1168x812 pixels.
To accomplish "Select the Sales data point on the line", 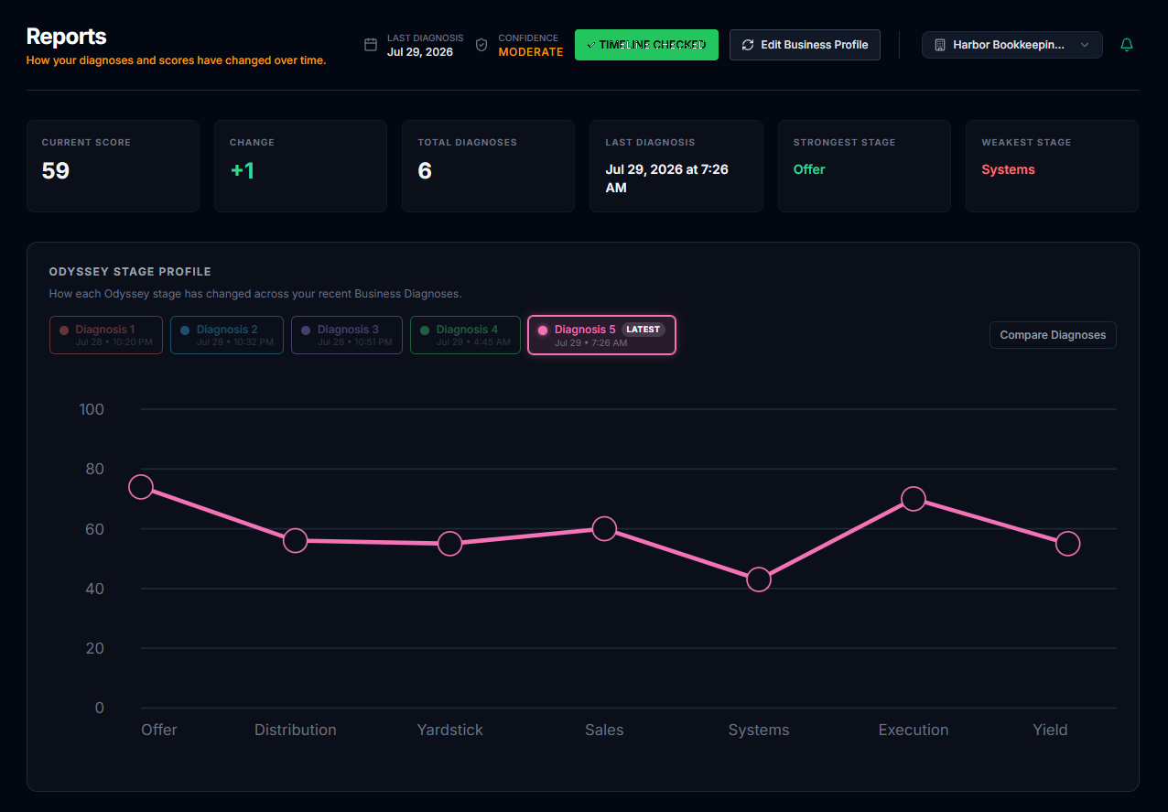I will [604, 528].
